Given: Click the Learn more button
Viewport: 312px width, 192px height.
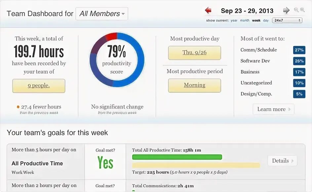Looking at the screenshot, I should click(x=273, y=109).
